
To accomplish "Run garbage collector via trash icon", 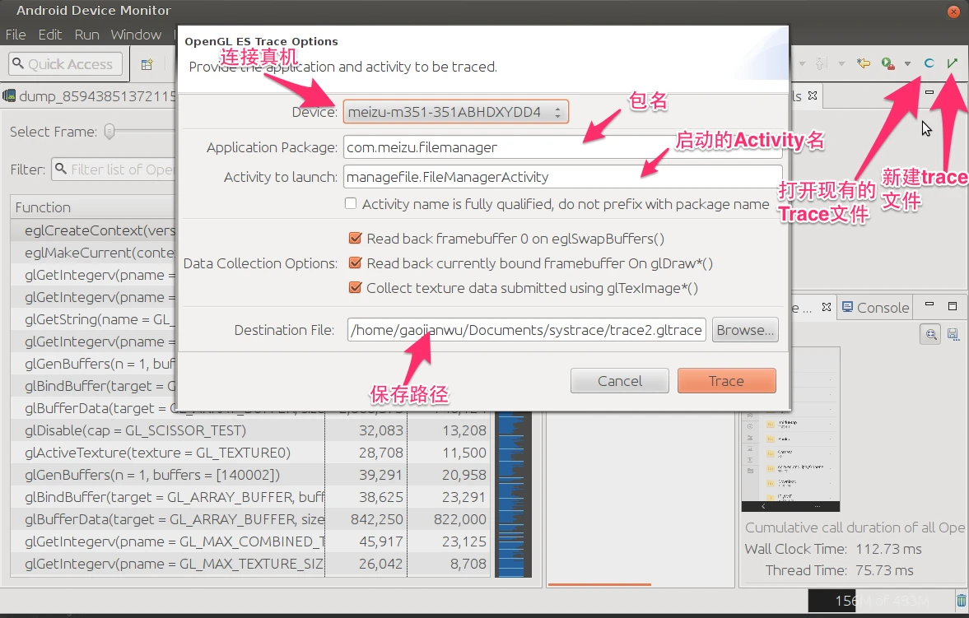I will (961, 600).
